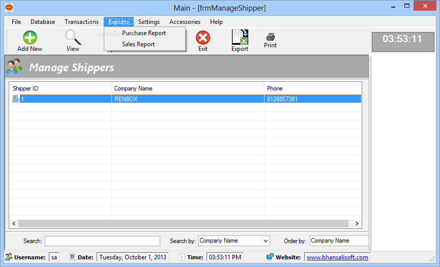The width and height of the screenshot is (440, 267).
Task: Sort by the Phone column header
Action: point(313,88)
